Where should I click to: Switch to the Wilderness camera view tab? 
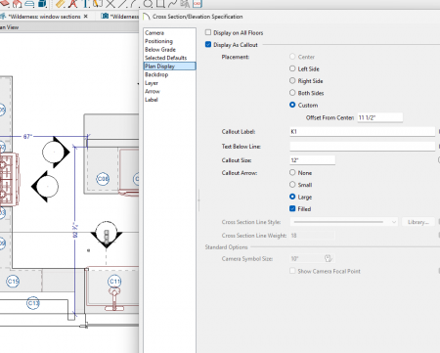coord(119,17)
